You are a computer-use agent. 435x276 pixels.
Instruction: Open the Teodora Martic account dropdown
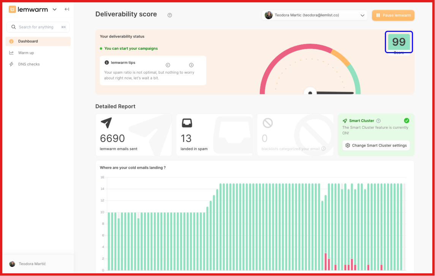pos(315,15)
